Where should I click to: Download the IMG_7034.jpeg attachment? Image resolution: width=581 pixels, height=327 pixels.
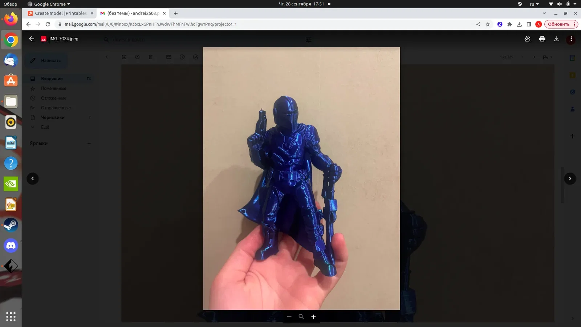point(557,39)
